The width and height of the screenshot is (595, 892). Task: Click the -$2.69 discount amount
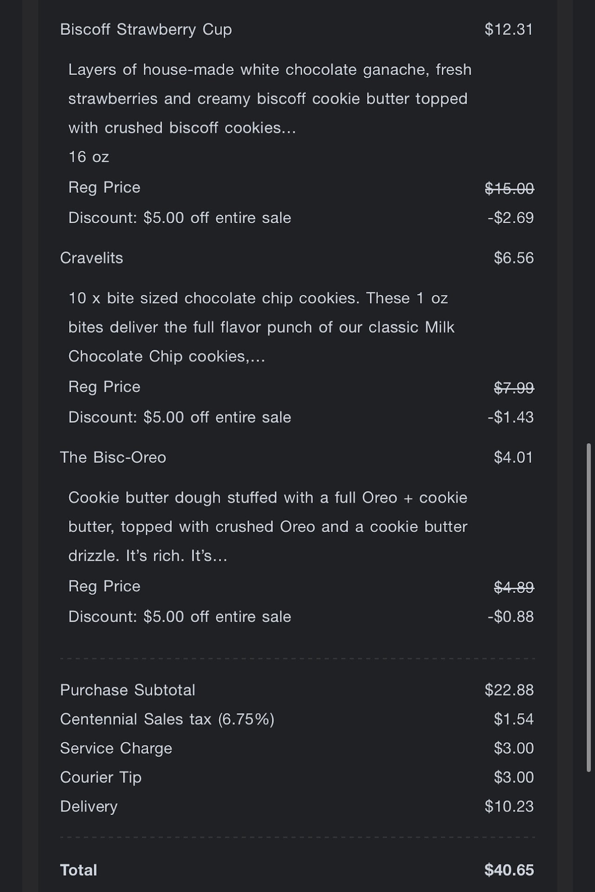pyautogui.click(x=511, y=217)
